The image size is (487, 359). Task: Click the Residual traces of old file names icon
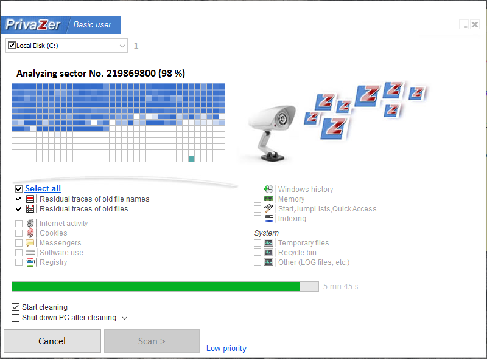point(30,199)
